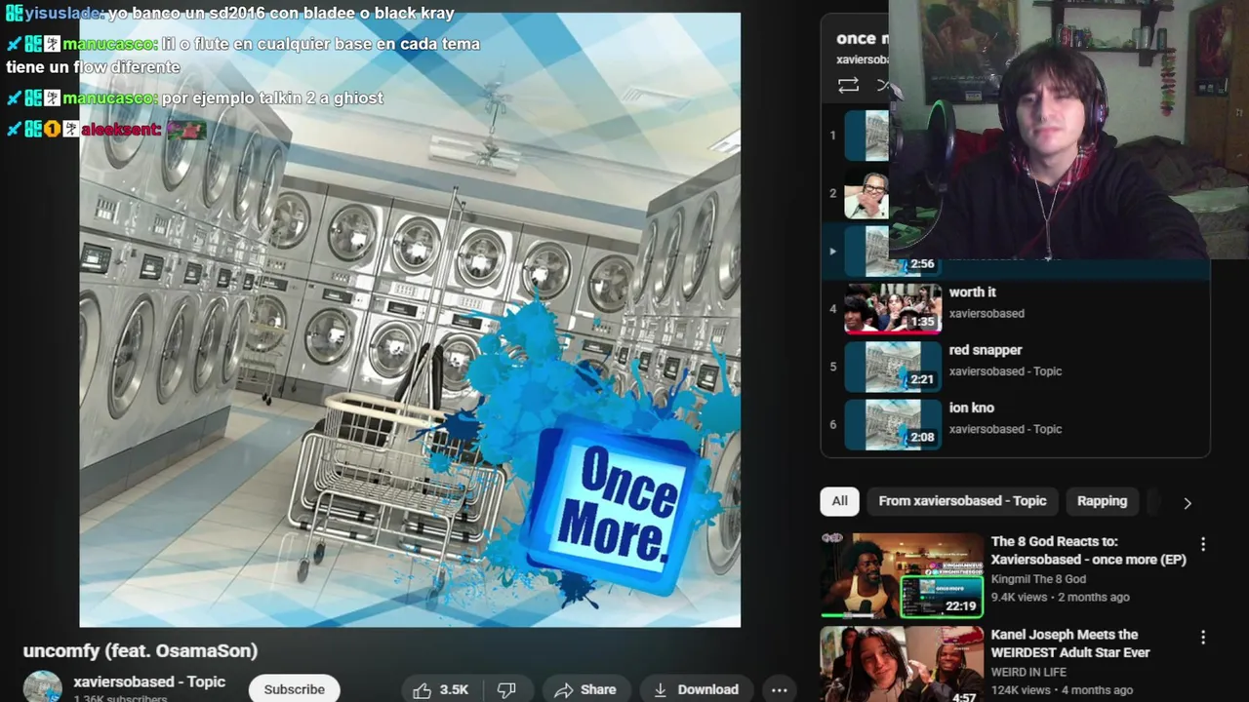Open the playlist item 2 thumbnail

[866, 193]
